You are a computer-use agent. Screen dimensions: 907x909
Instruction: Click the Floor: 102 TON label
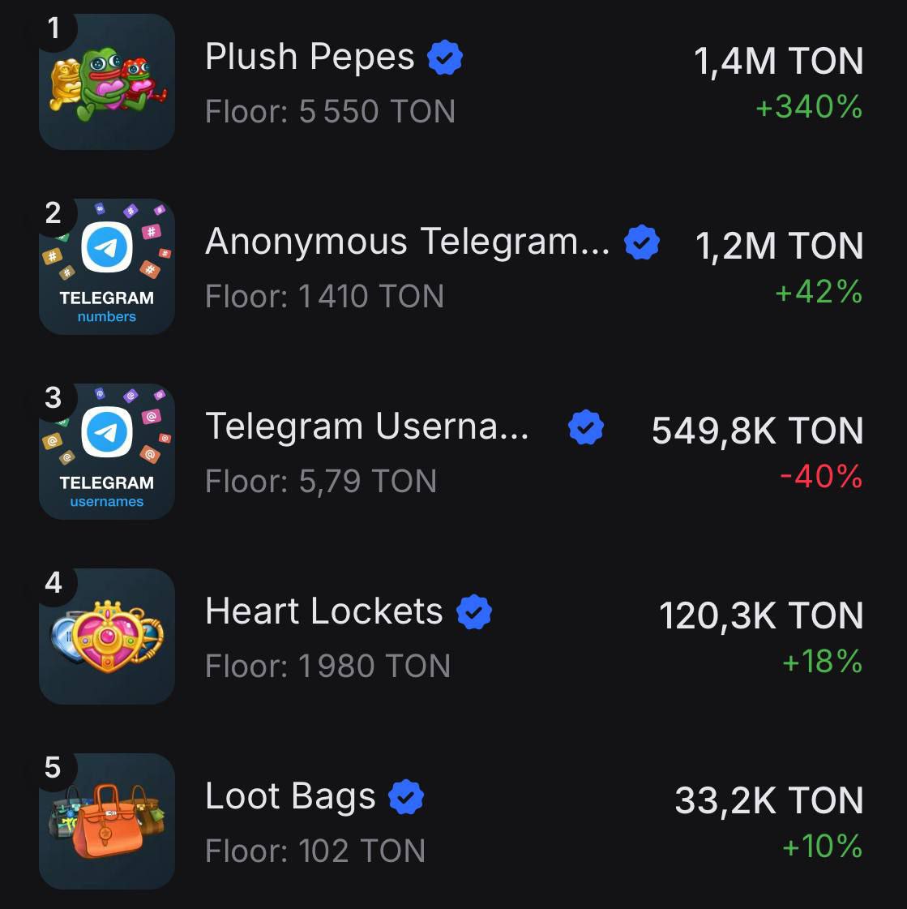pos(315,851)
